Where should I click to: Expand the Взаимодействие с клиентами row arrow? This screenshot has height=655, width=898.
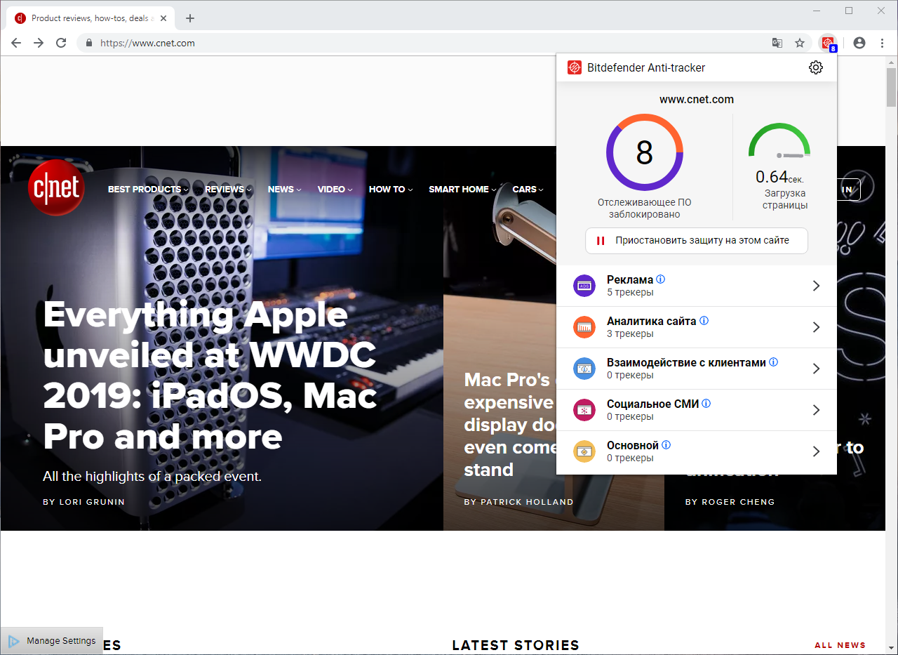click(816, 369)
